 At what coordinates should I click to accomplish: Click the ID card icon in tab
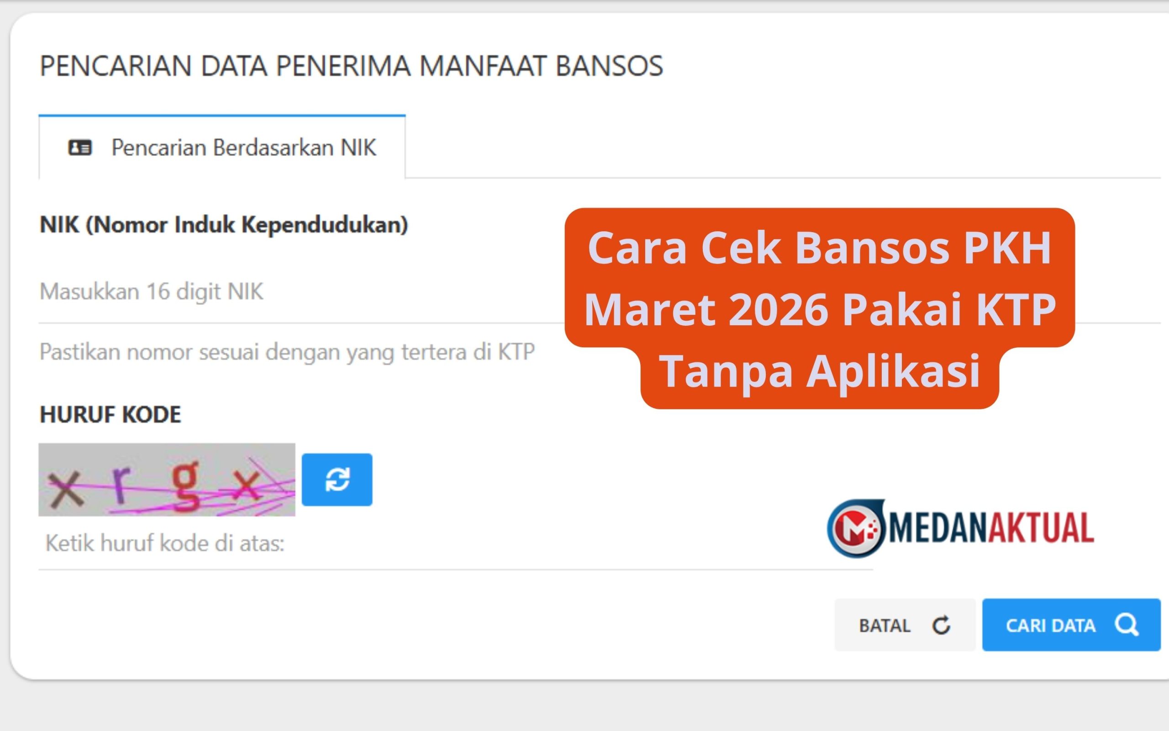click(x=80, y=148)
